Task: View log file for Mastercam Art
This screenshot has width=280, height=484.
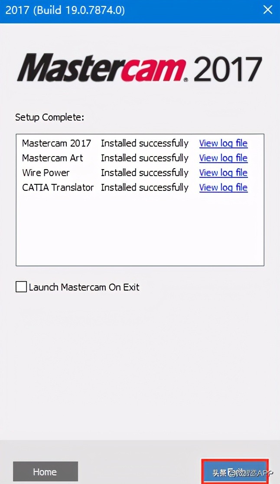Action: [223, 158]
